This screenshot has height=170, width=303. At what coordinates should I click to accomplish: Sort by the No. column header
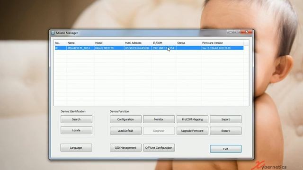(x=60, y=43)
